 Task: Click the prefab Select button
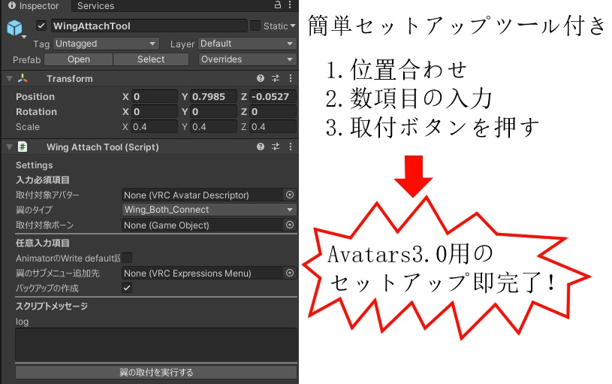151,59
